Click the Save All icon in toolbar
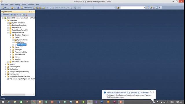This screenshot has height=104, width=185. pyautogui.click(x=18, y=8)
